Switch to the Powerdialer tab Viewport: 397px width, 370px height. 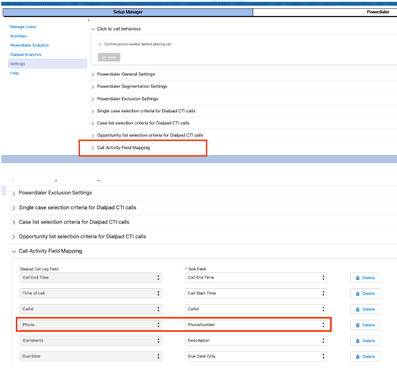click(x=325, y=12)
